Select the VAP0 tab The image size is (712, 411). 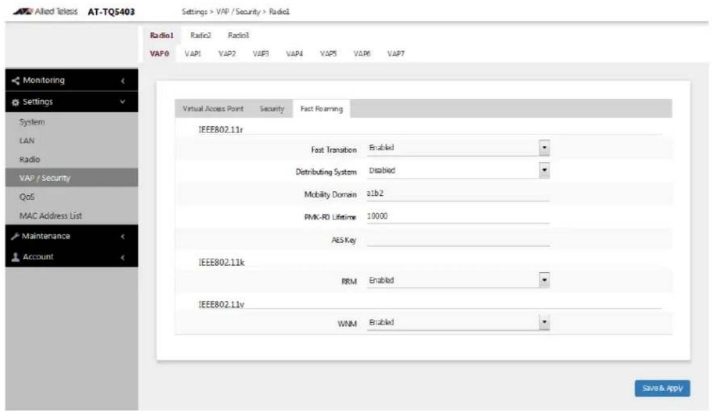coord(159,53)
